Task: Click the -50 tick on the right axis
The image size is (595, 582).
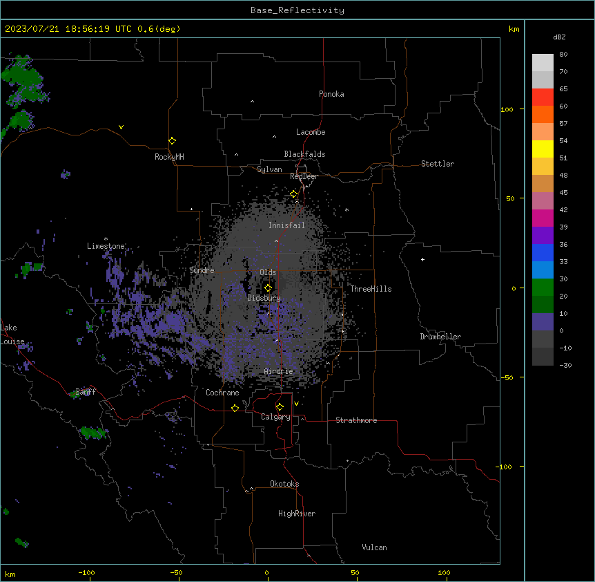Action: pyautogui.click(x=507, y=377)
